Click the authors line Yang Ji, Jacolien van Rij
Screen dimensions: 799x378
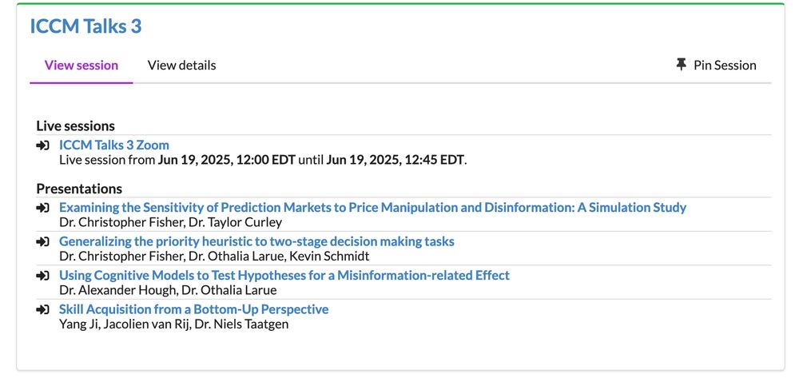click(x=173, y=324)
